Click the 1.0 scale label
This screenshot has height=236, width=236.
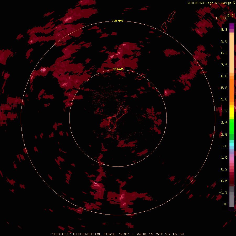tap(224, 158)
